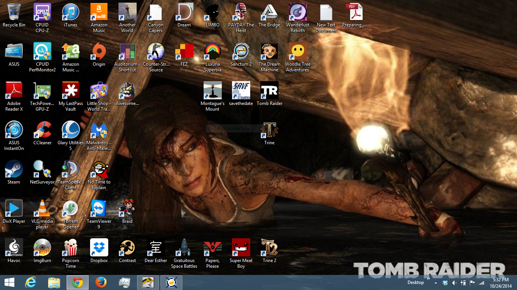
Task: Select the Trine game icon
Action: coord(269,130)
